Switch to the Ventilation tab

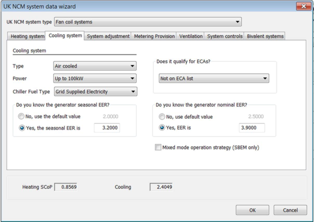point(191,36)
